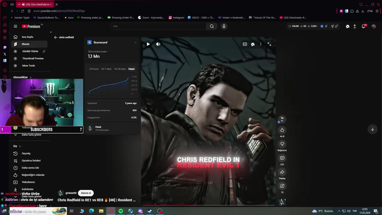Open the @HeistRE channel link
The height and width of the screenshot is (215, 382).
[x=71, y=193]
